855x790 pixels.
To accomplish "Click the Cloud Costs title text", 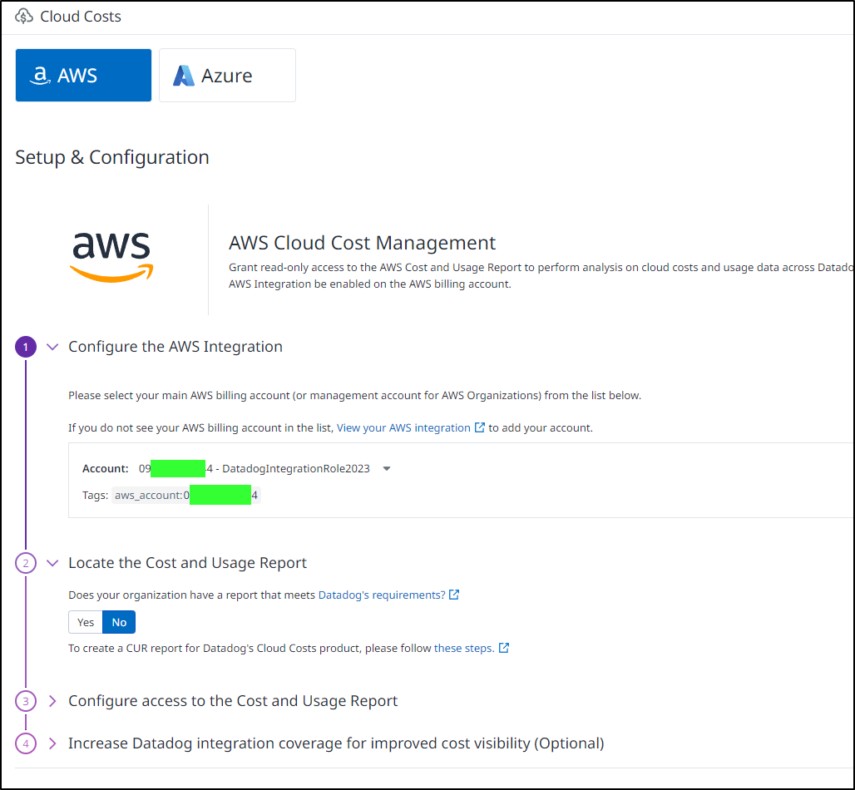I will click(x=81, y=17).
